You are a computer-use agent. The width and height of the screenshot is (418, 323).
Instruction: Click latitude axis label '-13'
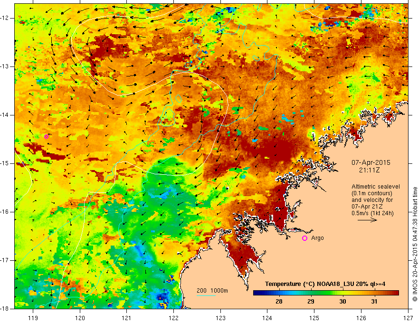[5, 66]
